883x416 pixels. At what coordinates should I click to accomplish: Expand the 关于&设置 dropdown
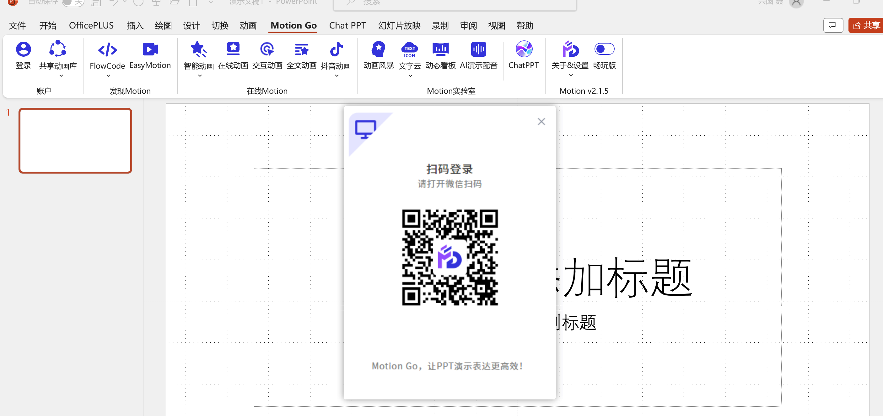coord(570,75)
